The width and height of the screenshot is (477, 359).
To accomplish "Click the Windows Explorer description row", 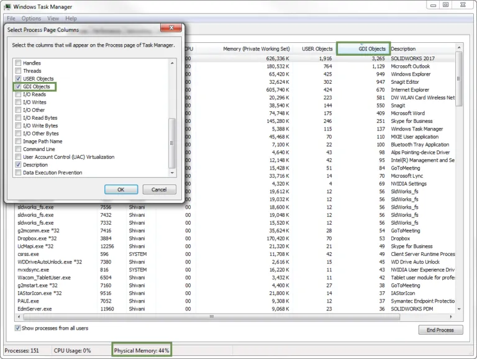I will tap(411, 75).
